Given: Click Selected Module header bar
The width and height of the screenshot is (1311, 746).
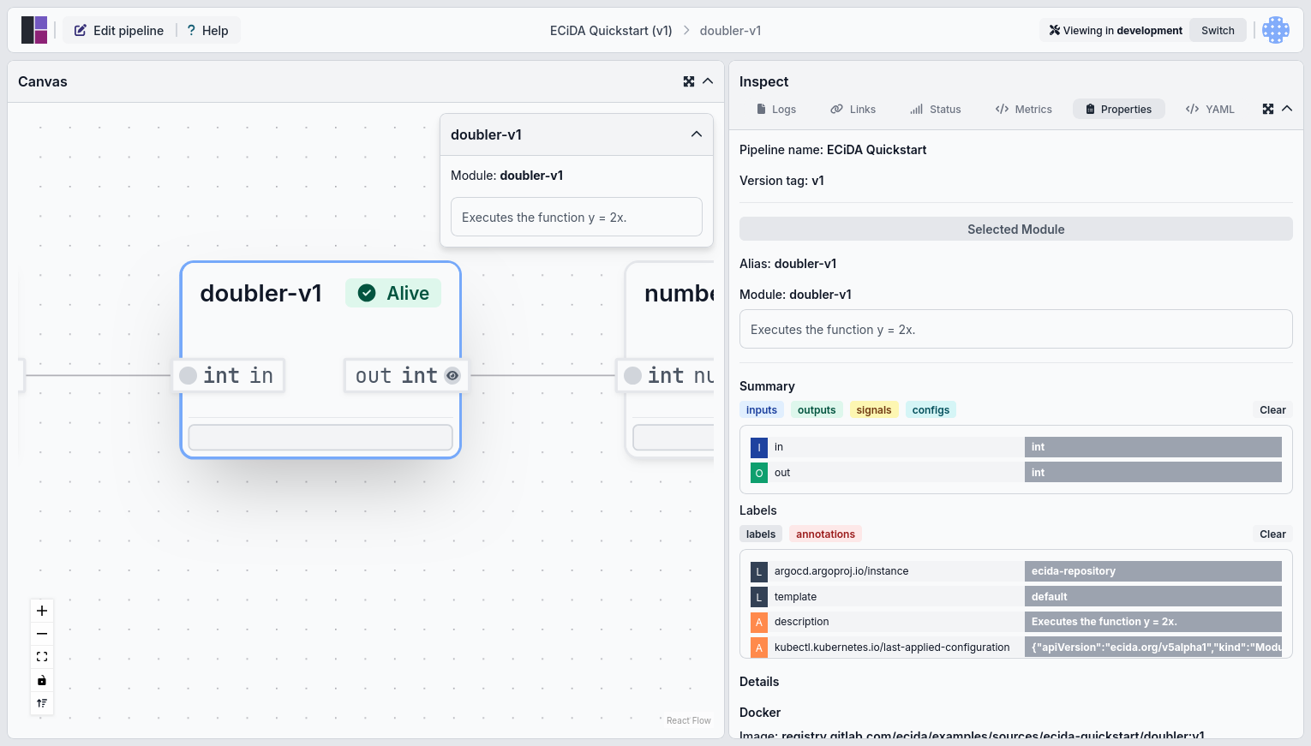Looking at the screenshot, I should [x=1016, y=229].
